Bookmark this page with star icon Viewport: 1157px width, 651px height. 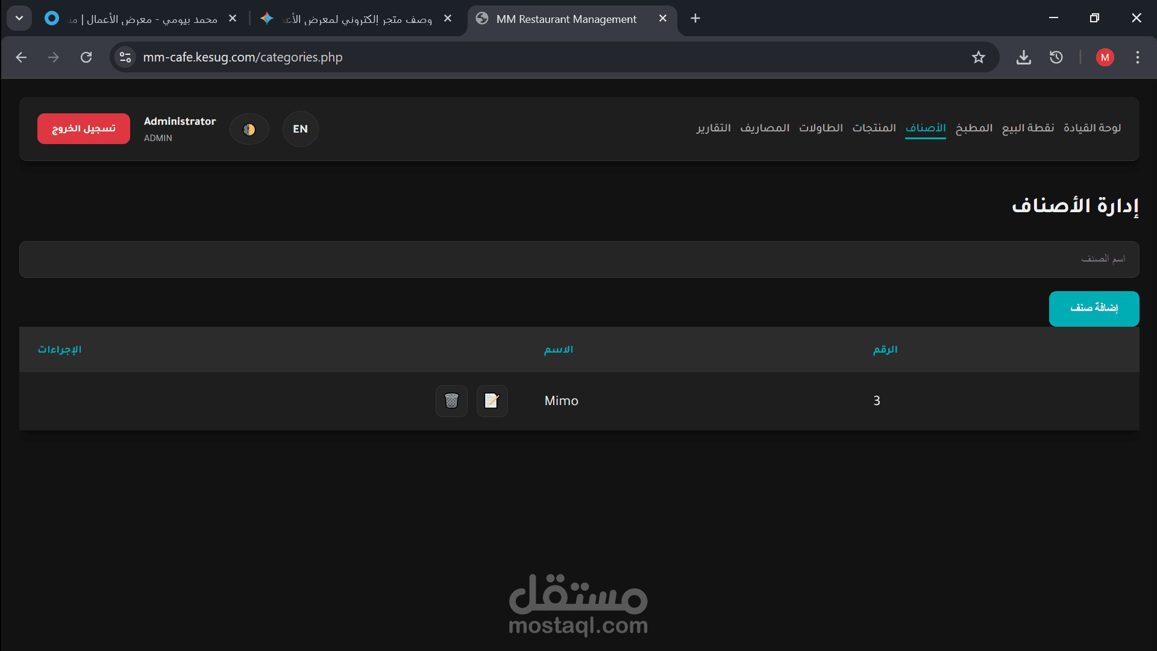tap(978, 57)
